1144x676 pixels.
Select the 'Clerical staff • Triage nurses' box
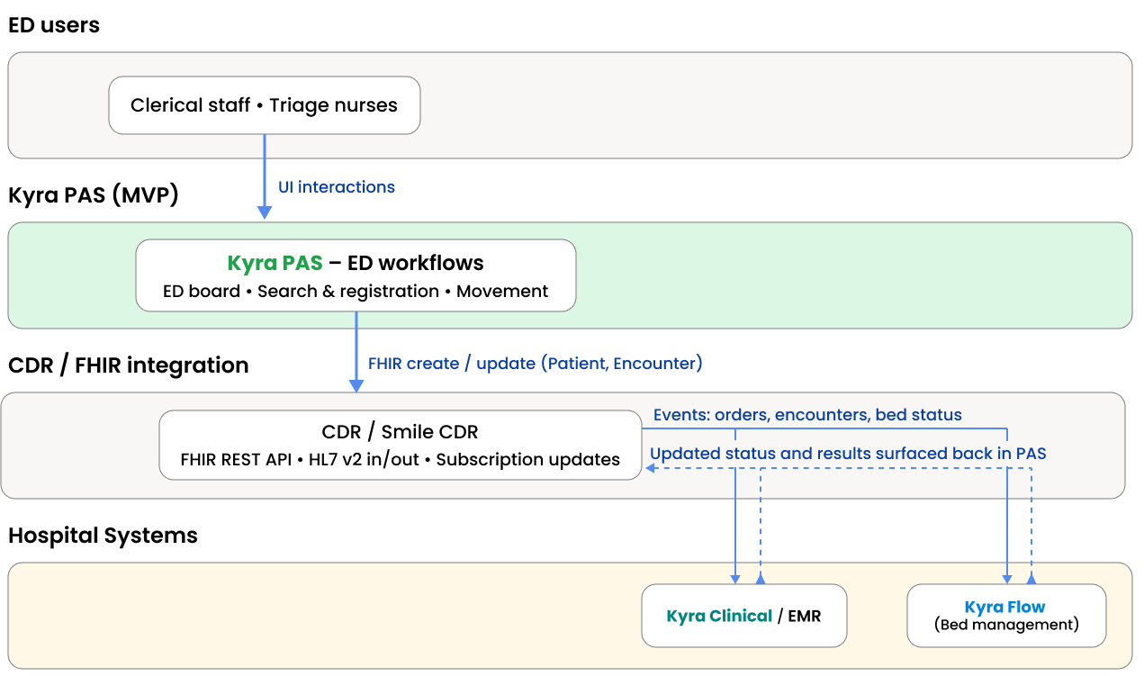[x=265, y=105]
